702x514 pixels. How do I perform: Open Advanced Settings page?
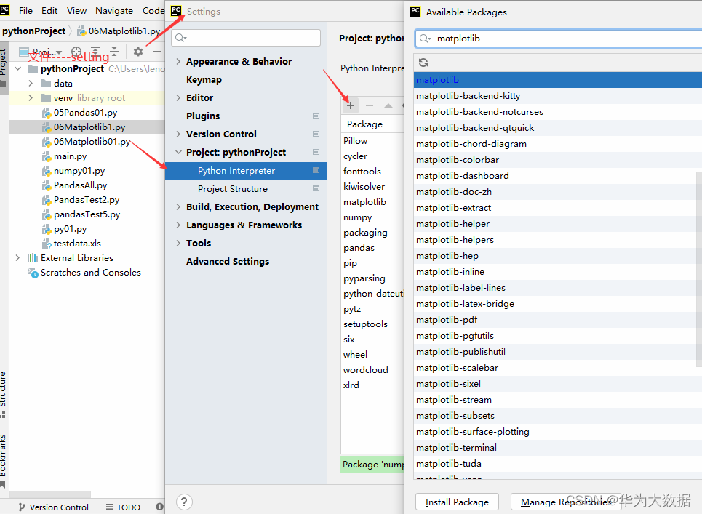point(228,261)
